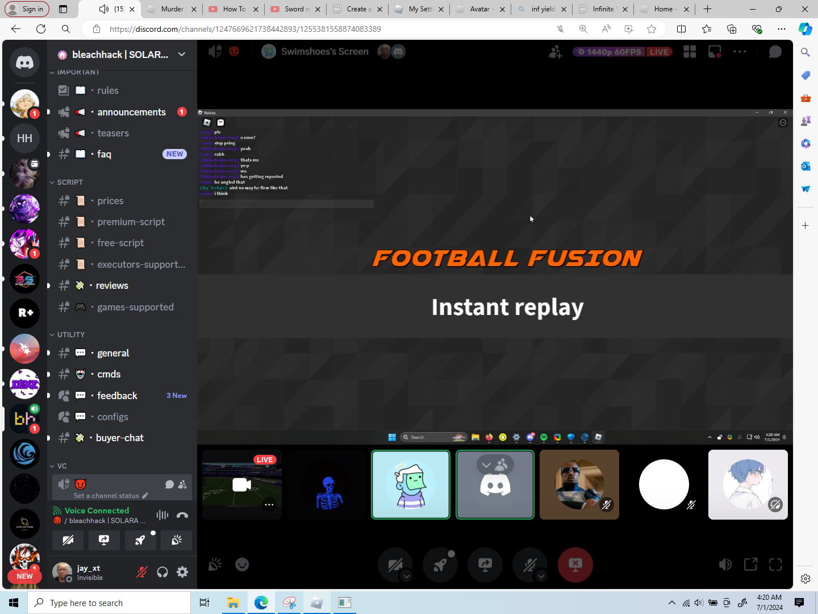Show chat panel in stream header
818x614 pixels.
click(775, 52)
